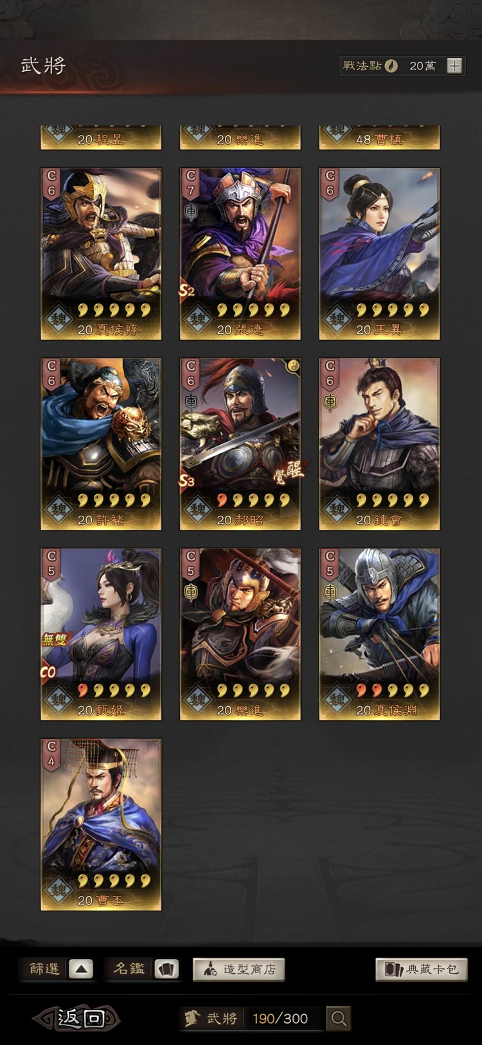Image resolution: width=482 pixels, height=1045 pixels.
Task: Tap the plus icon beside 戰法點
Action: pos(454,66)
